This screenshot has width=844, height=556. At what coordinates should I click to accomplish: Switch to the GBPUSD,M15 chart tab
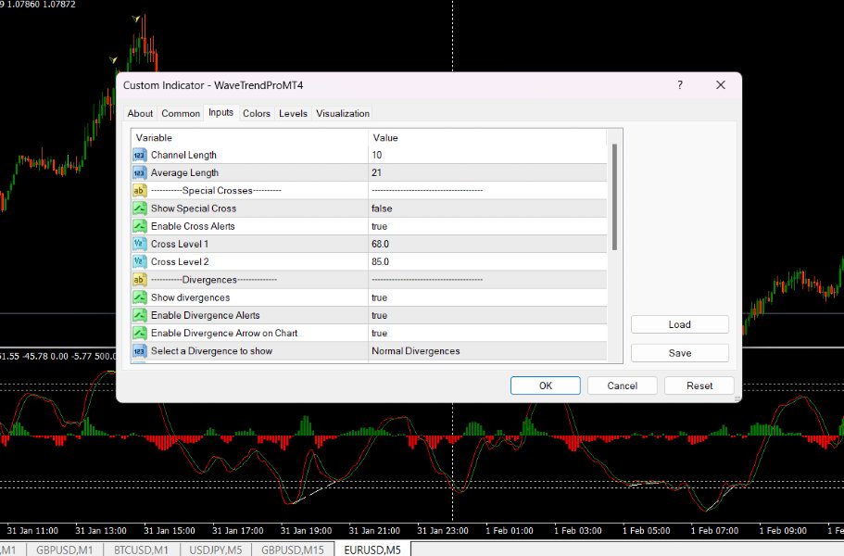click(292, 550)
